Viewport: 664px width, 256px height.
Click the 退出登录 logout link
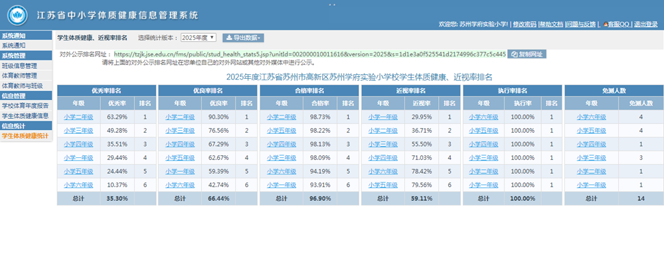point(646,25)
